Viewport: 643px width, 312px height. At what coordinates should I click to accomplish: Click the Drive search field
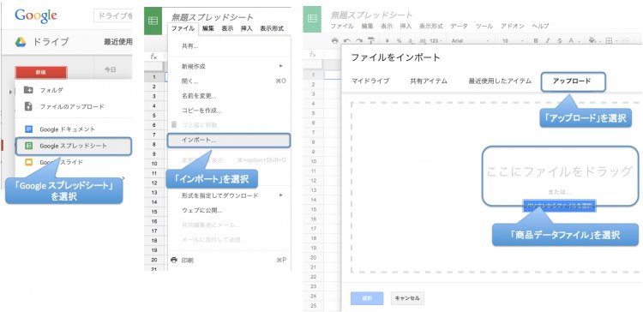coord(113,15)
